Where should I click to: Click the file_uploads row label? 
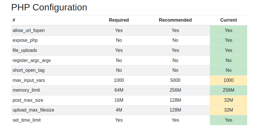pyautogui.click(x=25, y=50)
